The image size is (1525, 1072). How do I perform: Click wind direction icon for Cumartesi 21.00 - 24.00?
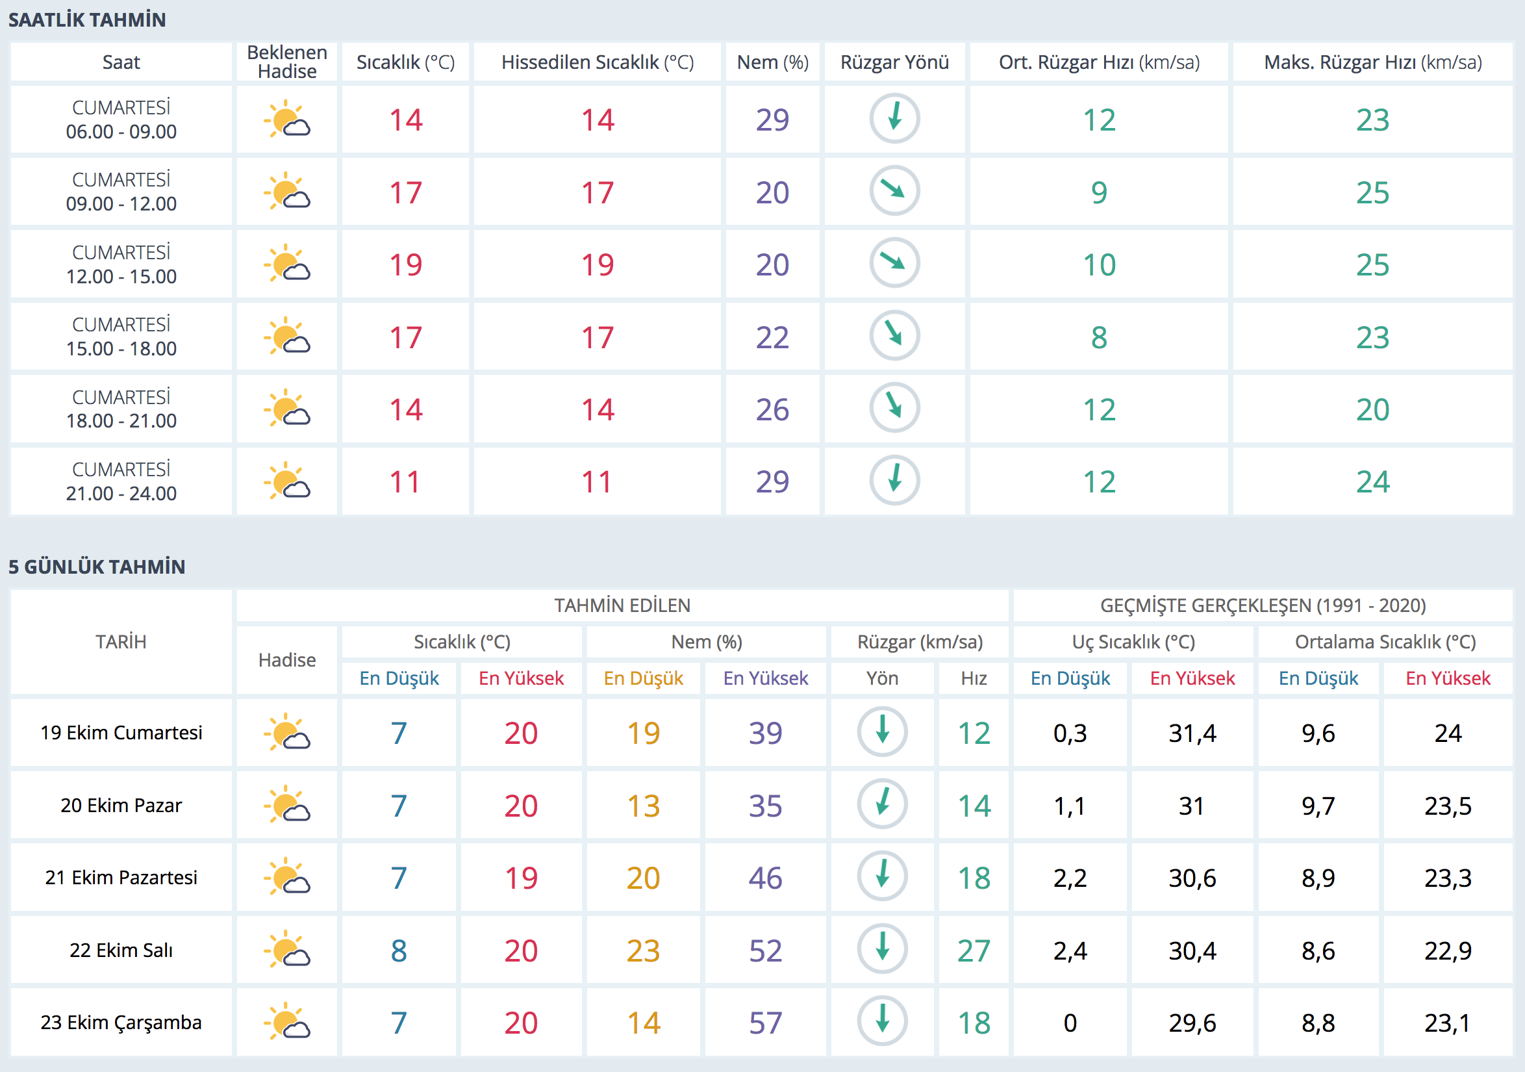pyautogui.click(x=894, y=480)
